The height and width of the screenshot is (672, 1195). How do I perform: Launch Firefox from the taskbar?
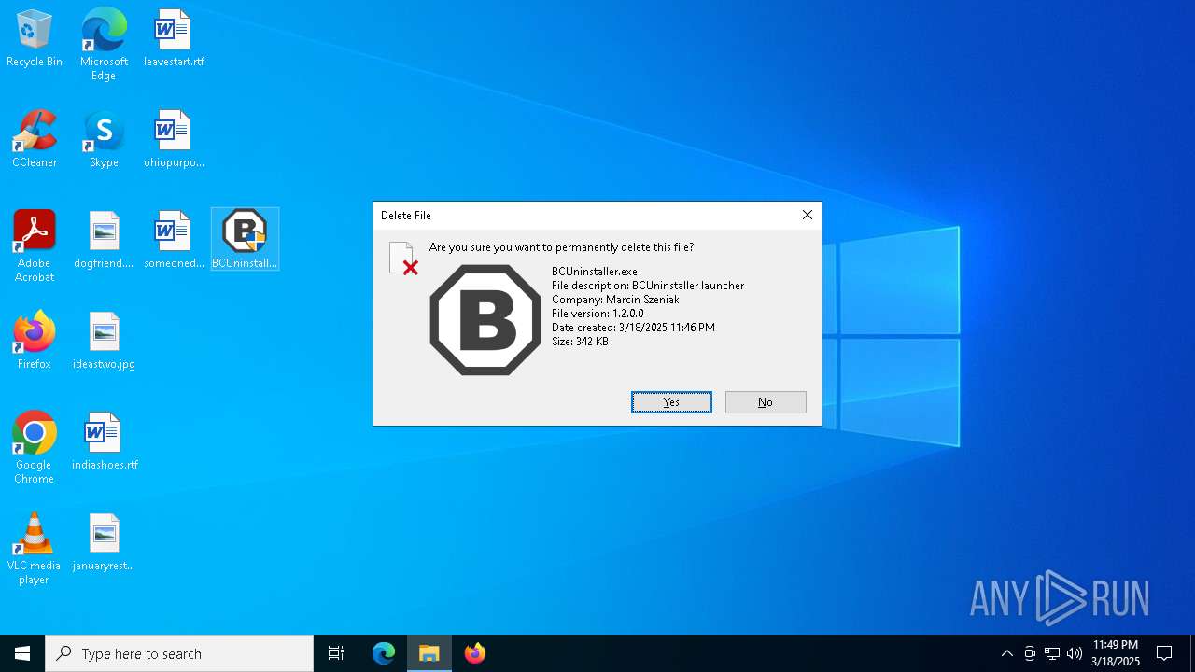475,653
